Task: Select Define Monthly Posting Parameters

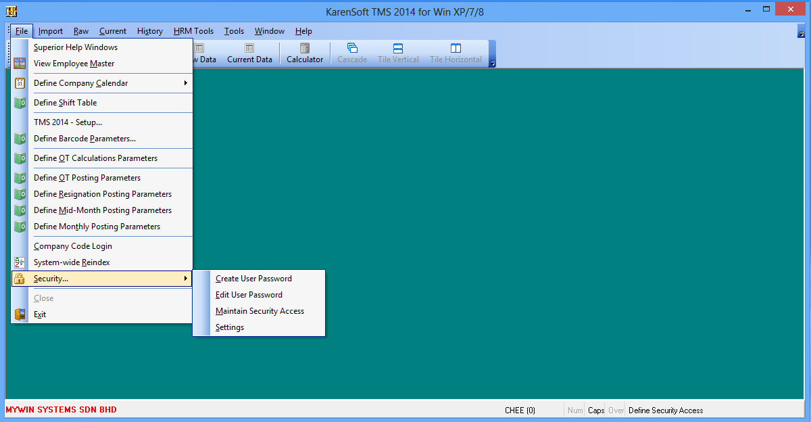Action: tap(102, 227)
